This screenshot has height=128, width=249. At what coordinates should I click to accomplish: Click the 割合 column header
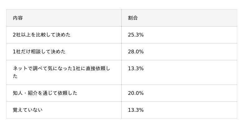[133, 18]
